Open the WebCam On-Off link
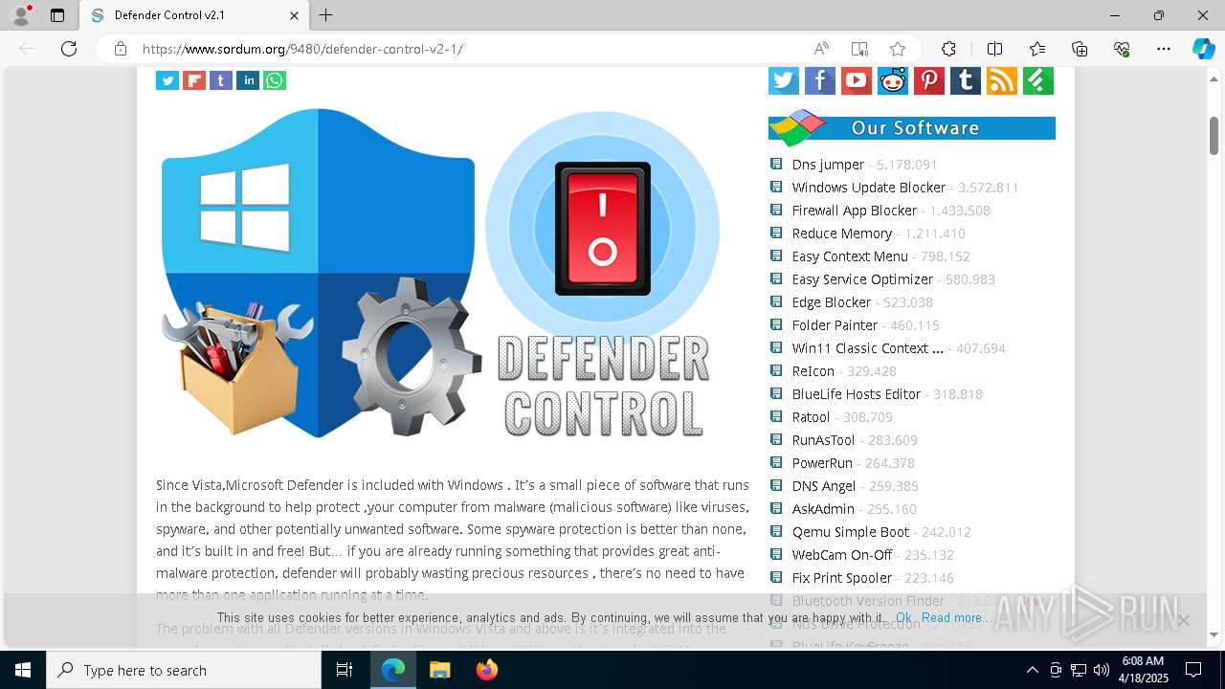The height and width of the screenshot is (689, 1225). [841, 555]
